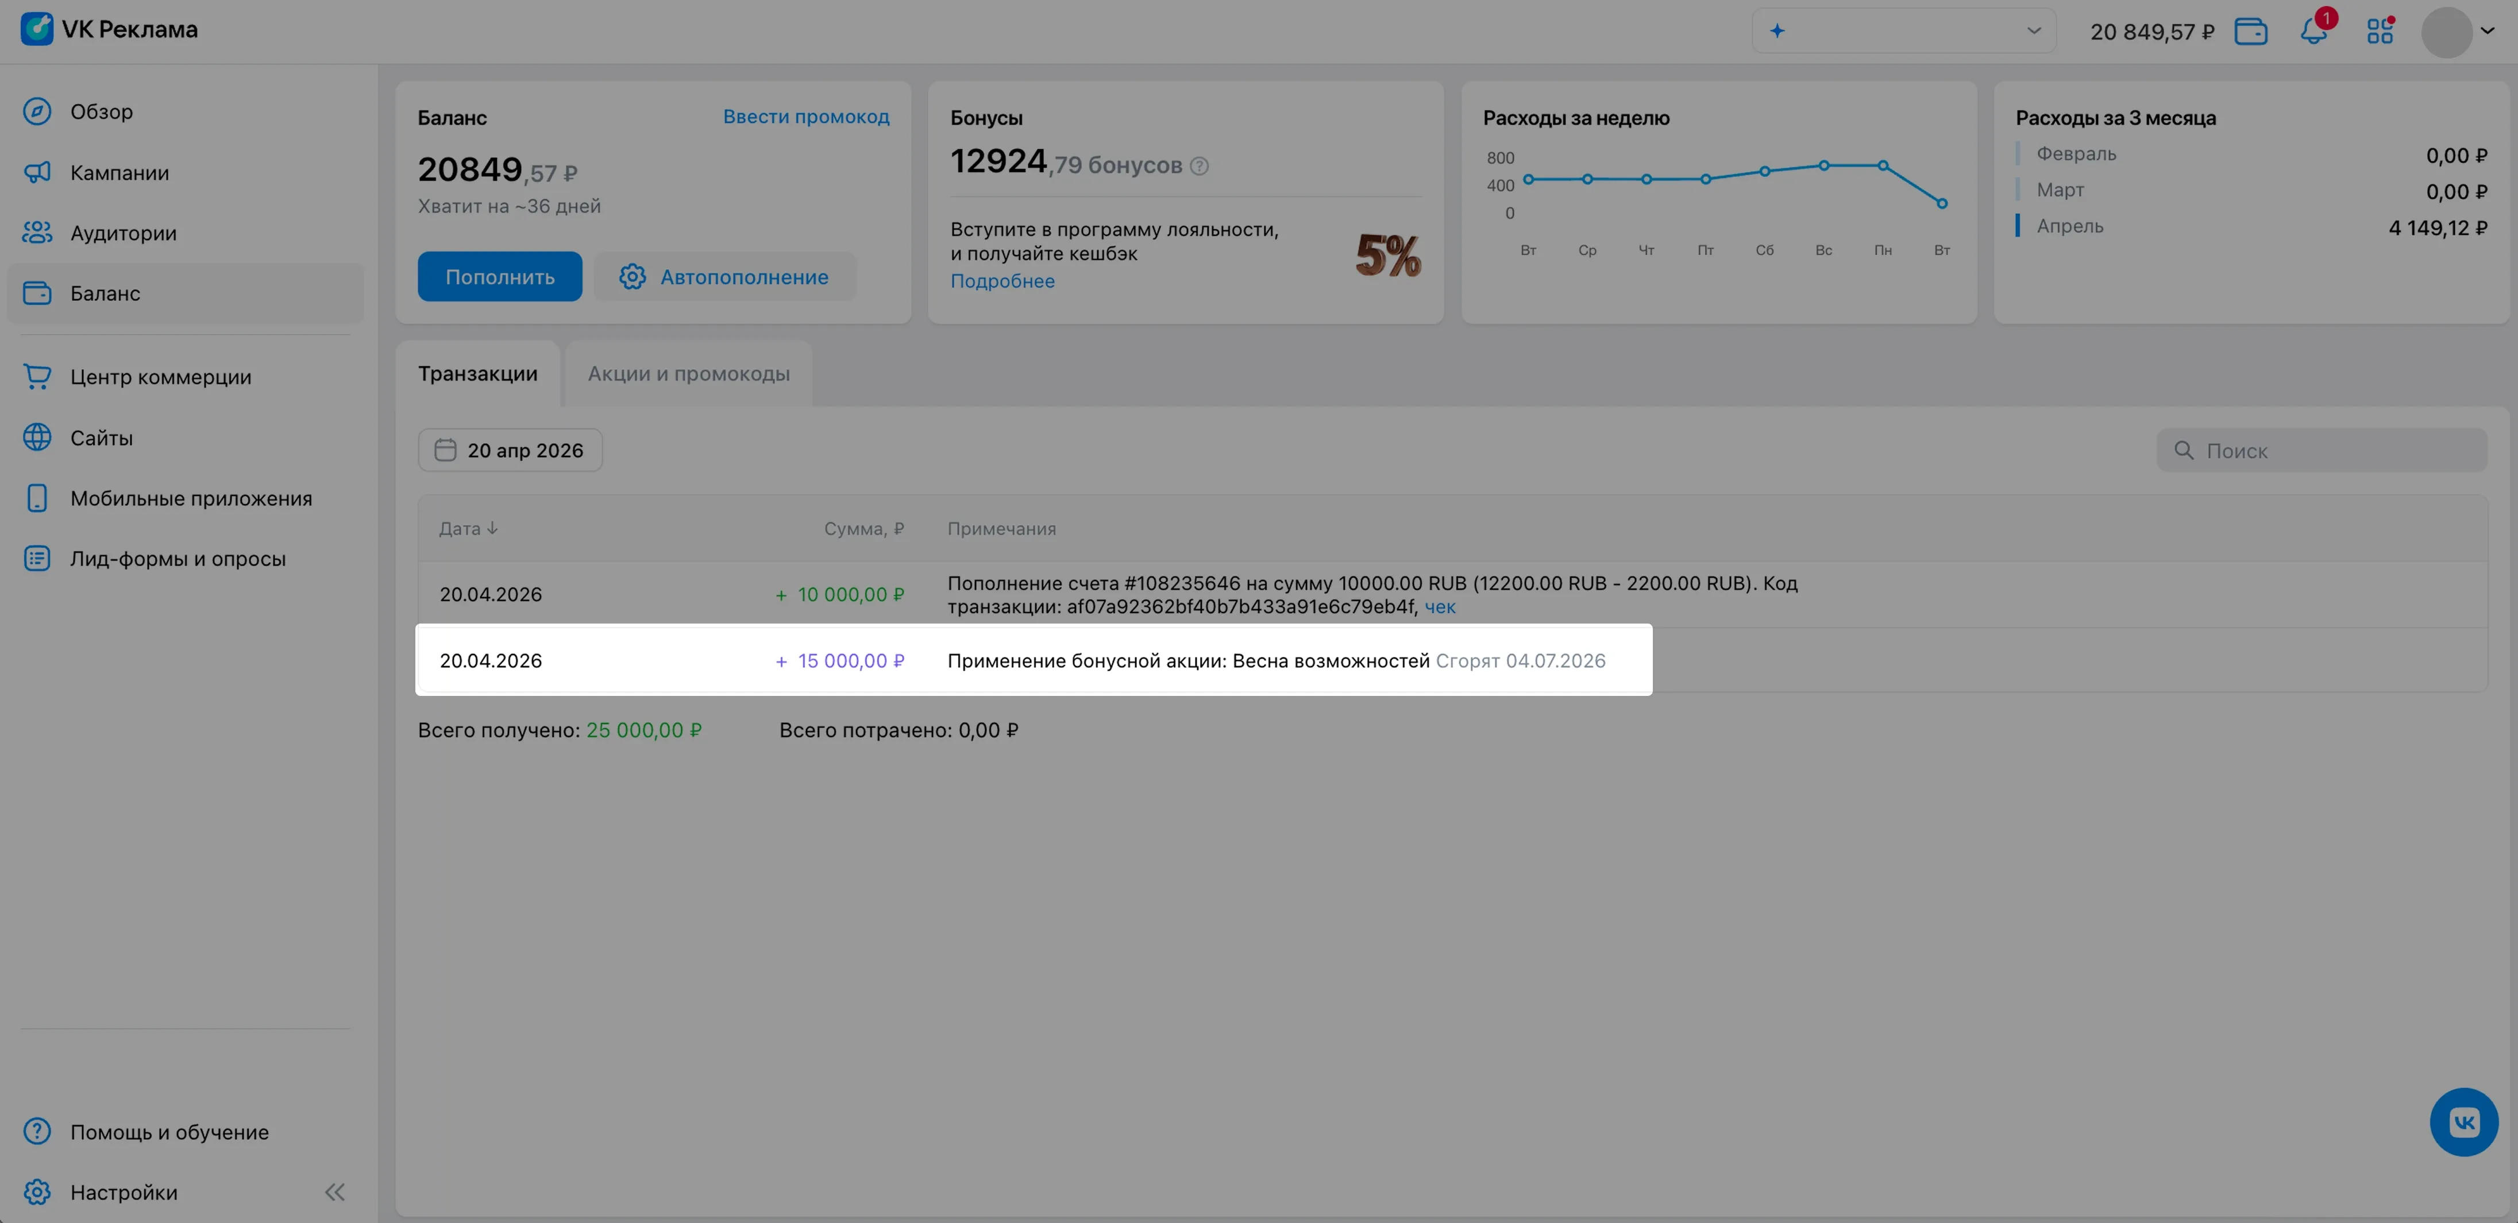2518x1223 pixels.
Task: Open Автопополнение settings
Action: pyautogui.click(x=724, y=276)
